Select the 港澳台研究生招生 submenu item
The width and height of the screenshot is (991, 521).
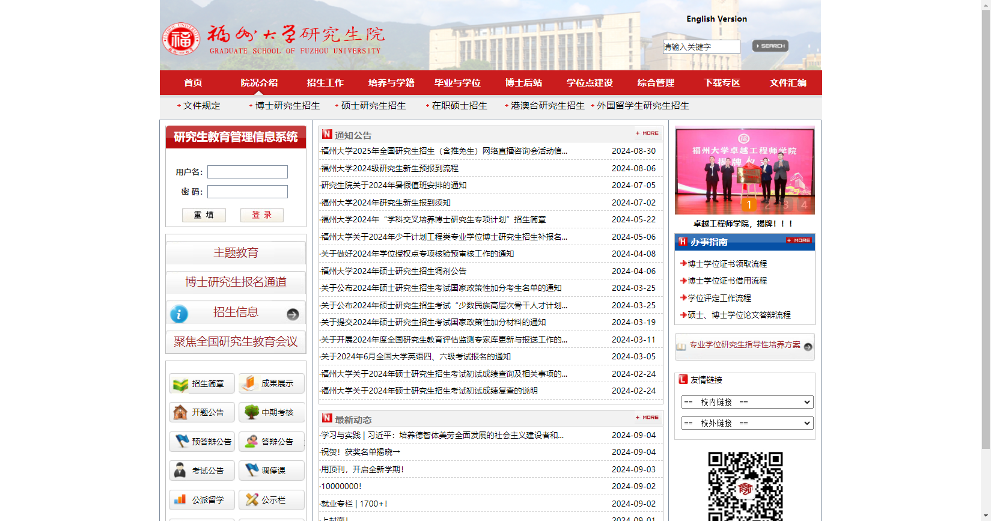point(547,106)
